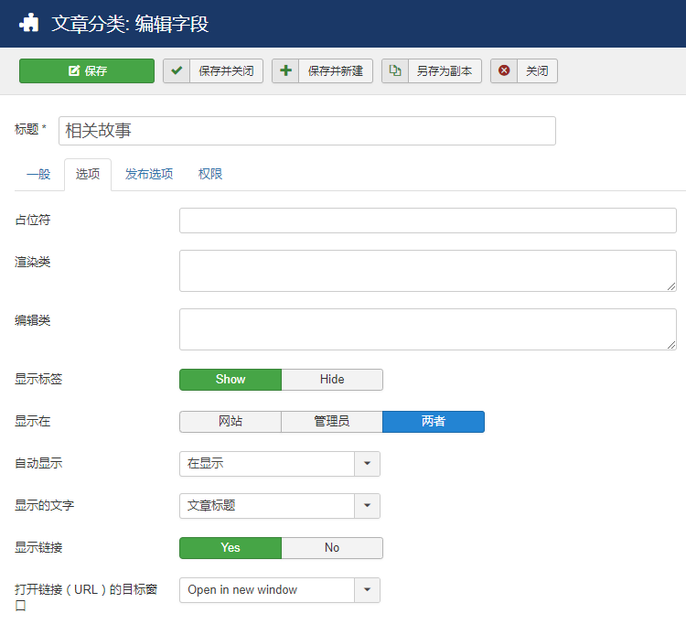The height and width of the screenshot is (635, 686).
Task: Expand the 自动显示 dropdown
Action: click(x=367, y=464)
